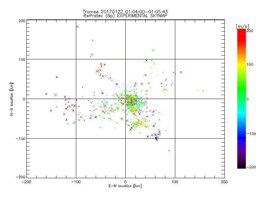The width and height of the screenshot is (264, 198).
Task: Click "200" tick label on N-S axis
Action: coord(22,21)
